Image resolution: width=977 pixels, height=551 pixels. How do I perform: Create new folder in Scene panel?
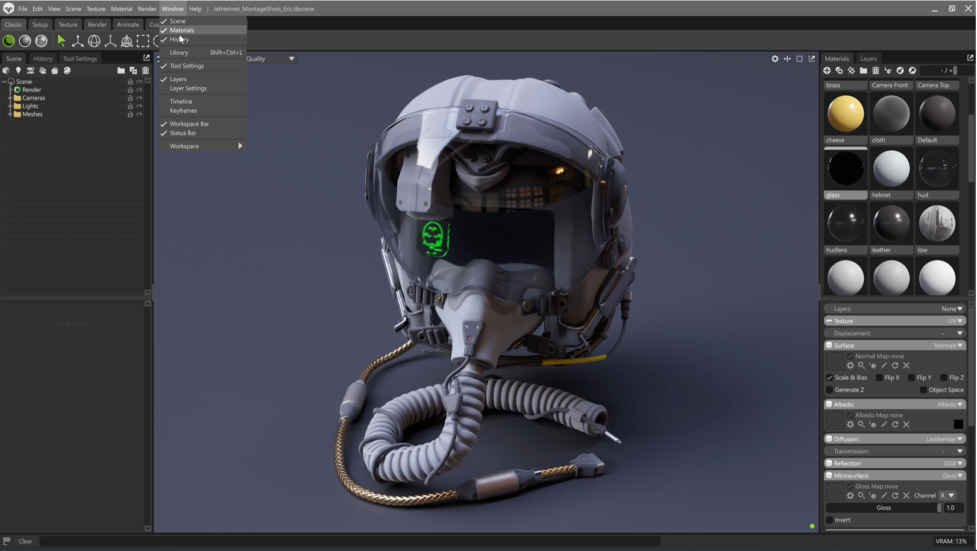coord(121,71)
